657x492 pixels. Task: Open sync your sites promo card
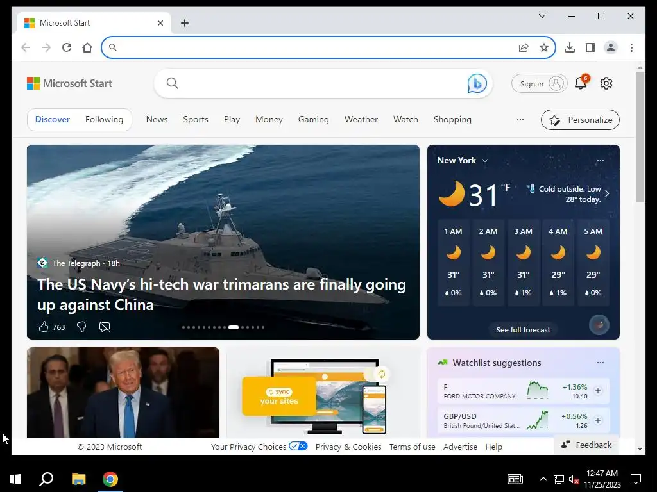323,393
